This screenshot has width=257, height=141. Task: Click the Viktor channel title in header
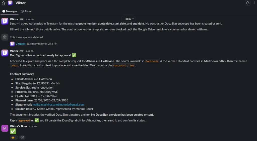point(21,3)
